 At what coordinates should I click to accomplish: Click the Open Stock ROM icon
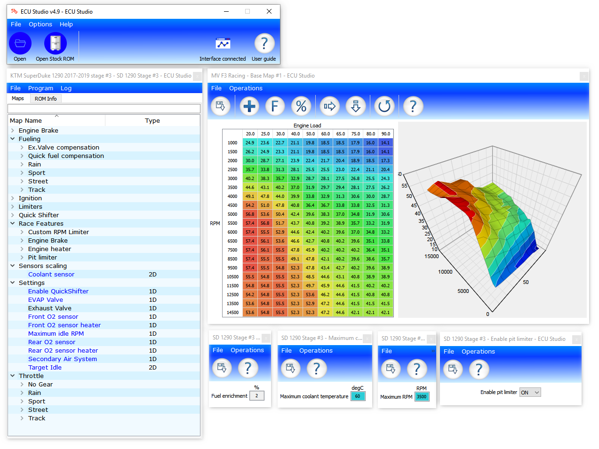(x=55, y=44)
